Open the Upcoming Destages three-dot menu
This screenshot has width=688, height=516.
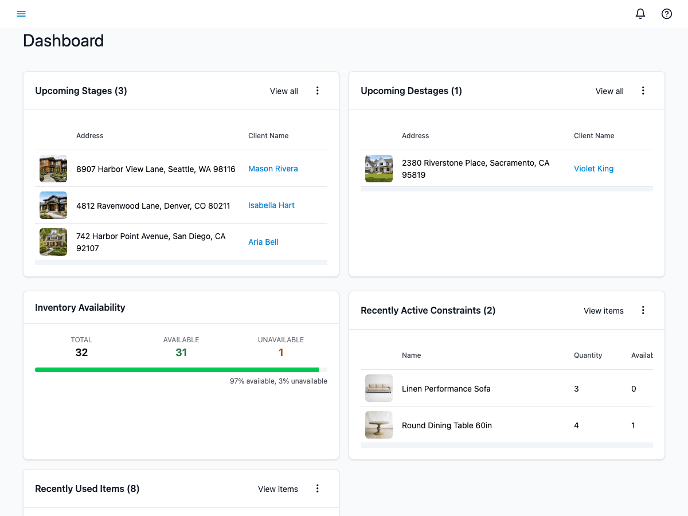[x=643, y=90]
